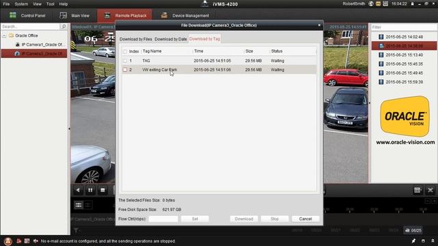Click film icon beside 2015-06-25 15:49:45
This screenshot has height=246, width=438.
pyautogui.click(x=381, y=73)
